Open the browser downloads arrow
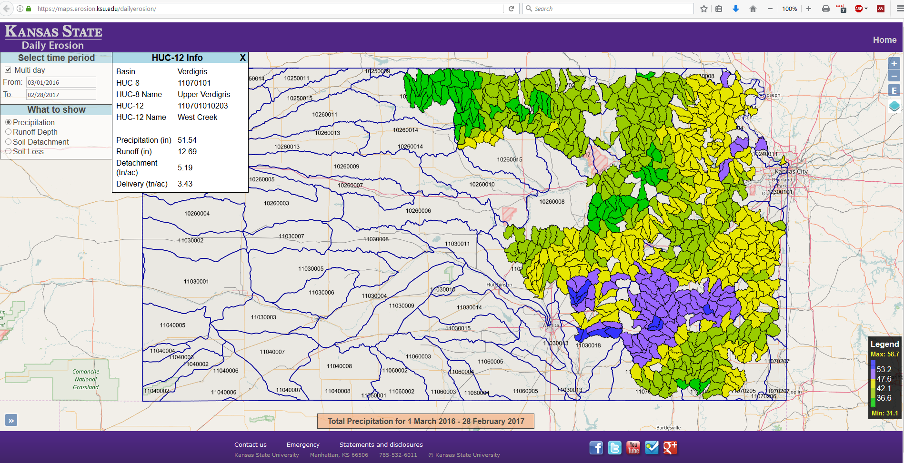This screenshot has width=904, height=463. click(x=736, y=9)
